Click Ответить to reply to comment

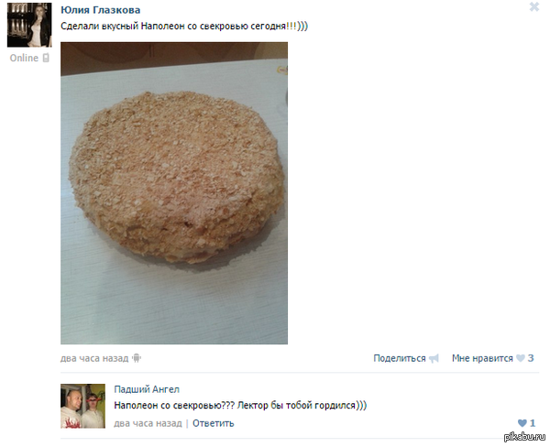[x=214, y=423]
